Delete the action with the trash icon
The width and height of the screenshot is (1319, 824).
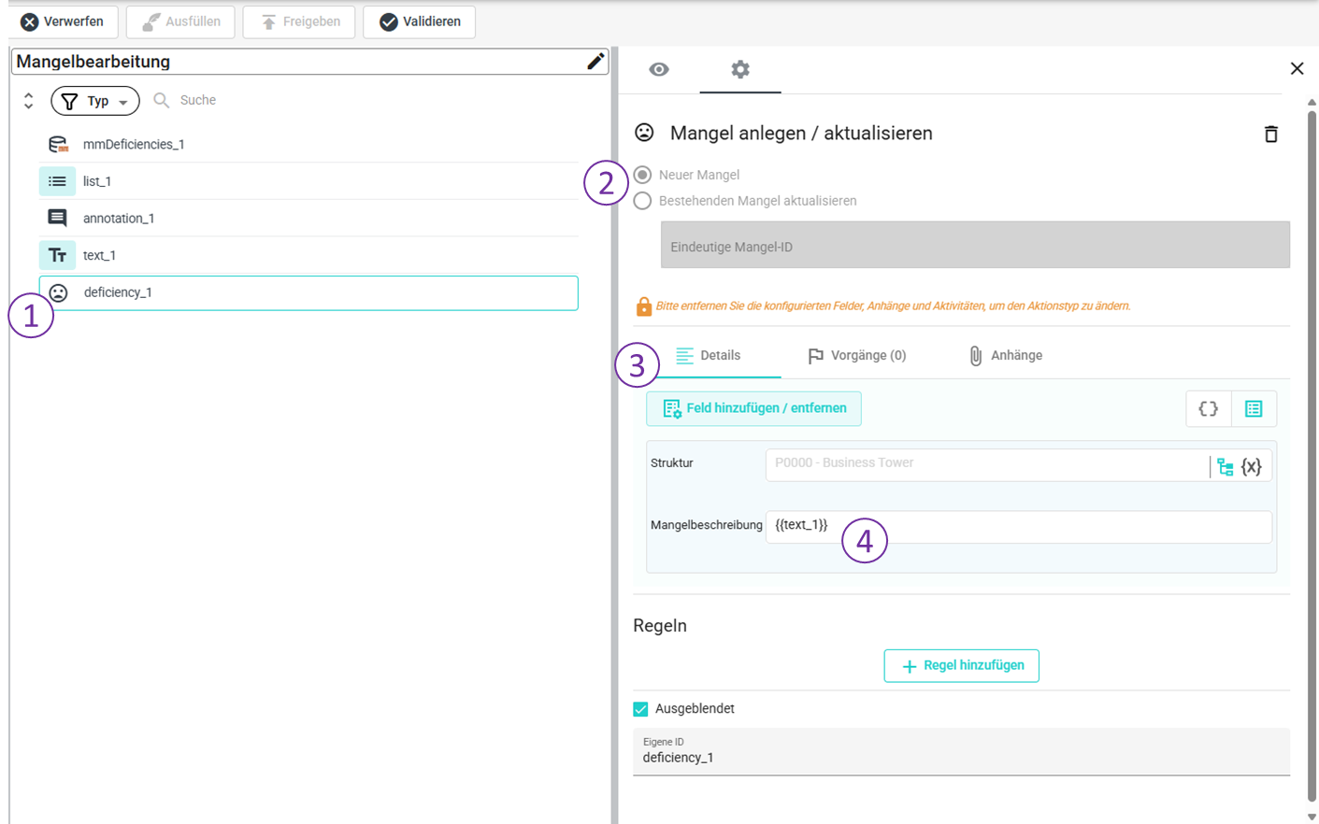(1270, 134)
